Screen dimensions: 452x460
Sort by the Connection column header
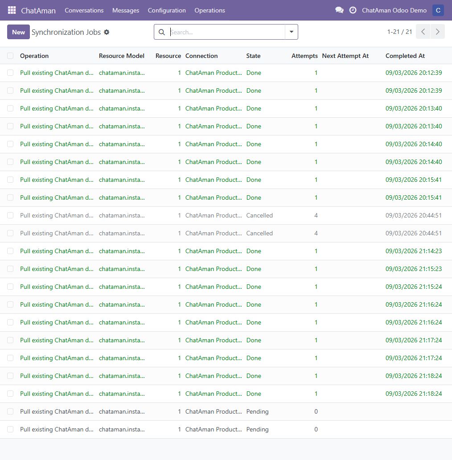(x=201, y=56)
